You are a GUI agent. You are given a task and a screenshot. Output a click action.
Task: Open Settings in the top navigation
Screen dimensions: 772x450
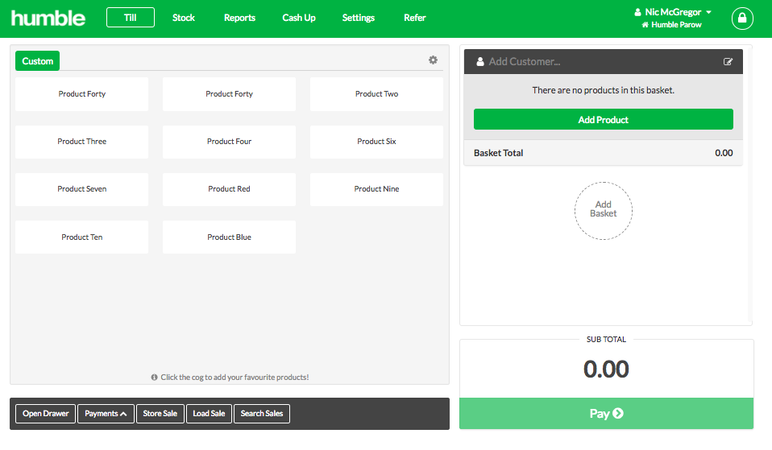[x=358, y=18]
